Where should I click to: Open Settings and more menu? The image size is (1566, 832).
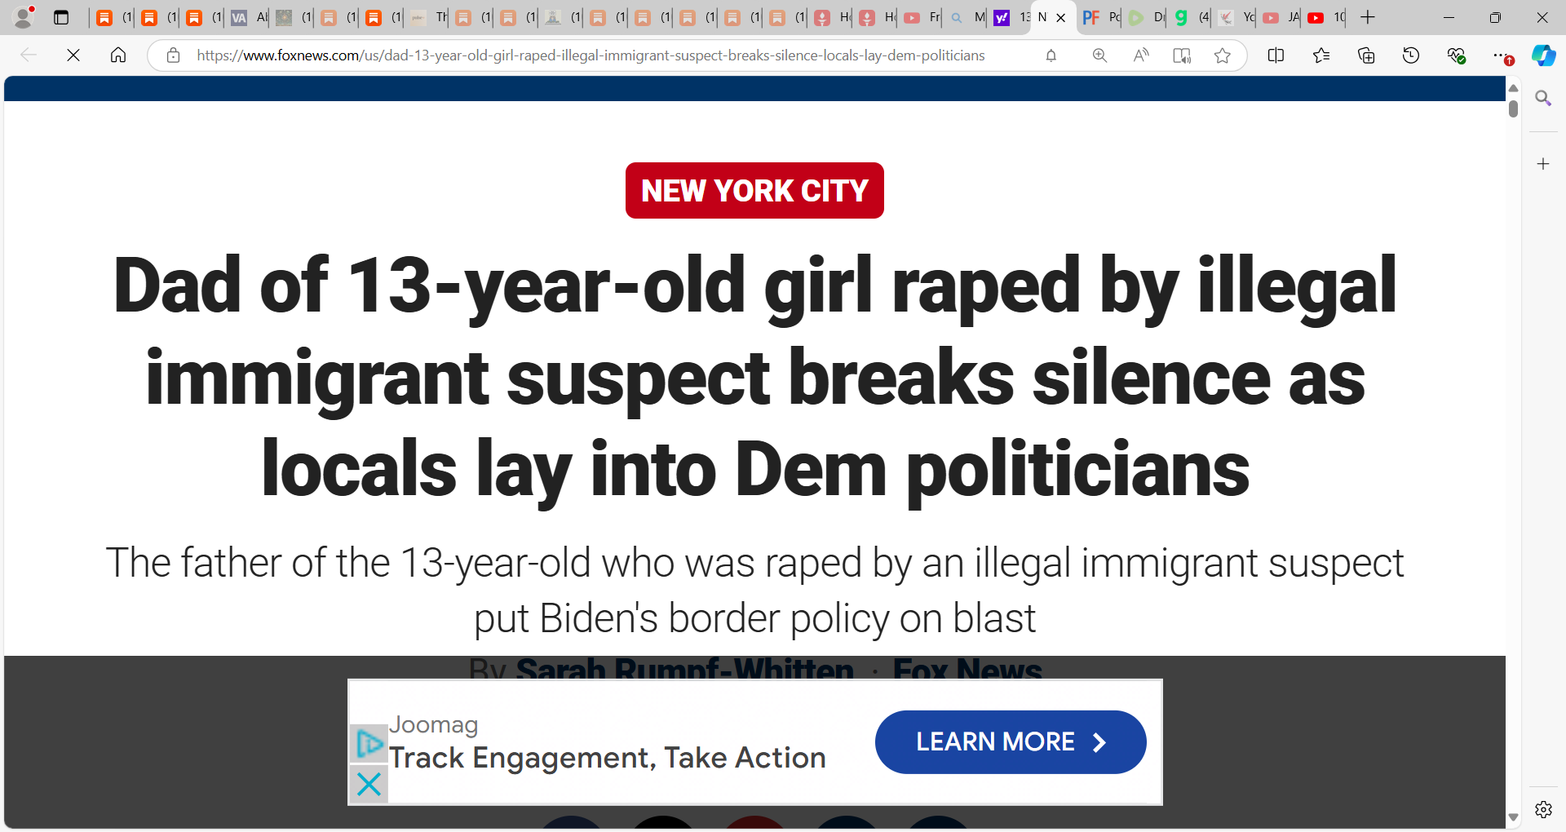click(1502, 55)
